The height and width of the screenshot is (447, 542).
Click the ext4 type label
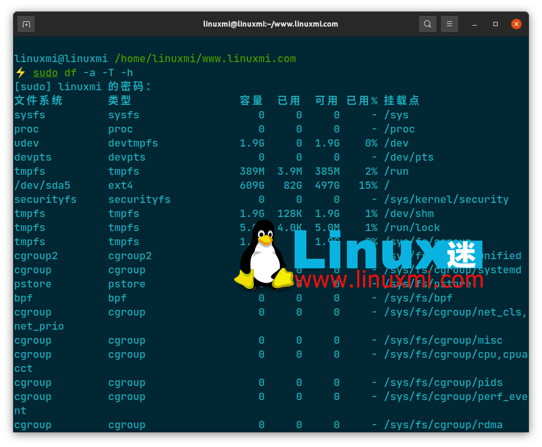pos(120,185)
